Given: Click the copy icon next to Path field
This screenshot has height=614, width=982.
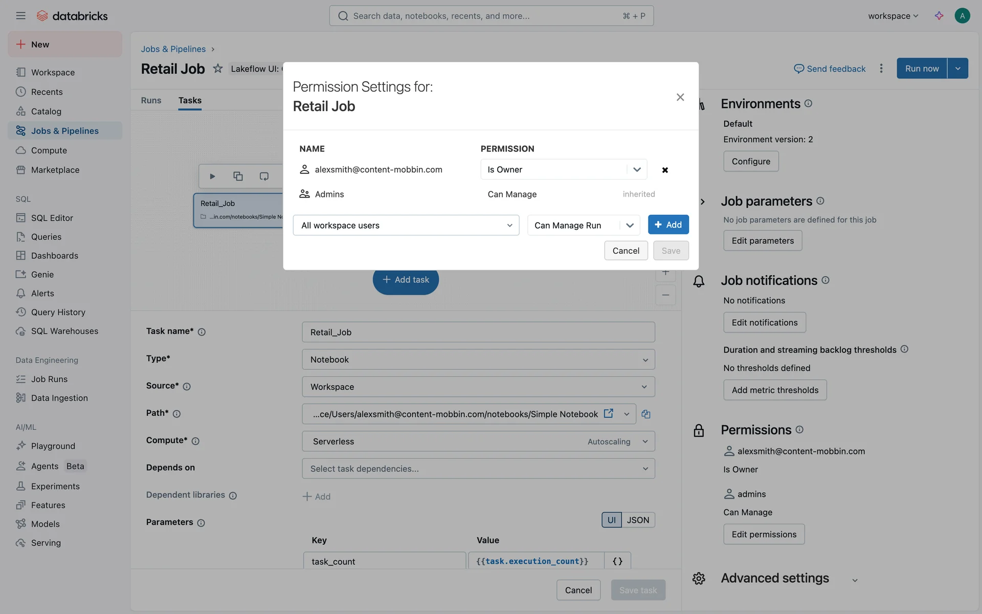Looking at the screenshot, I should coord(646,414).
